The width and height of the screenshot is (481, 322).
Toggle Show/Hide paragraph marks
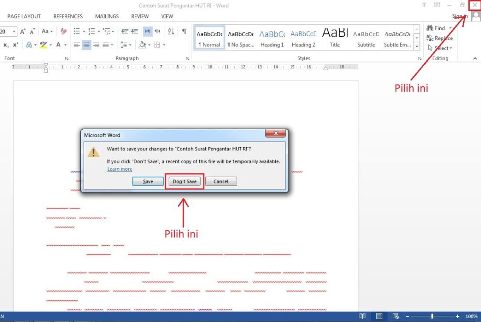pyautogui.click(x=184, y=31)
